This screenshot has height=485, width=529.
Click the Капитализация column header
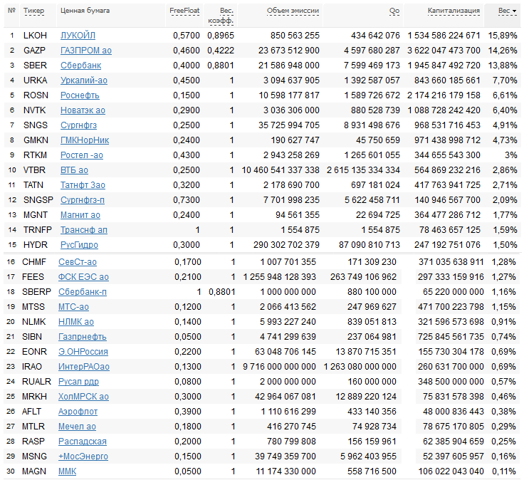[454, 11]
